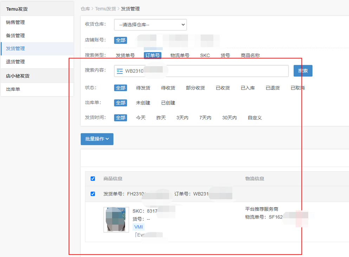349x257 pixels.
Task: Uncheck the checkbox on the 发货单号 FH2310 row
Action: click(x=93, y=194)
